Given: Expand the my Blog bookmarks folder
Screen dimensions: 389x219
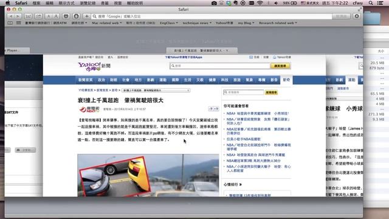Looking at the screenshot, I should pos(246,23).
